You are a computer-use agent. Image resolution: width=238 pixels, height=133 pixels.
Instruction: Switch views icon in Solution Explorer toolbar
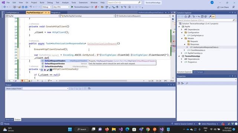pyautogui.click(x=189, y=17)
